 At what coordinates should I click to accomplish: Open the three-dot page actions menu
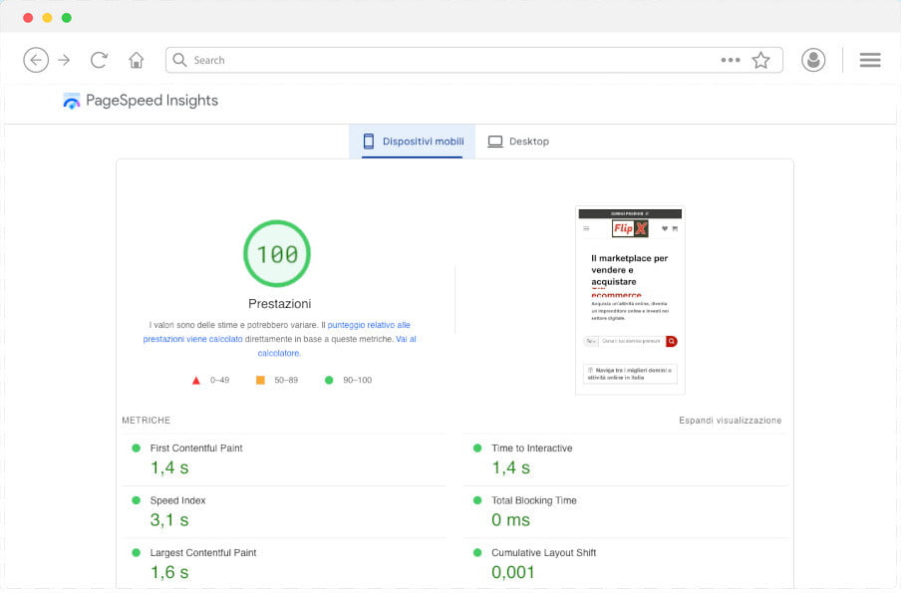click(x=731, y=60)
